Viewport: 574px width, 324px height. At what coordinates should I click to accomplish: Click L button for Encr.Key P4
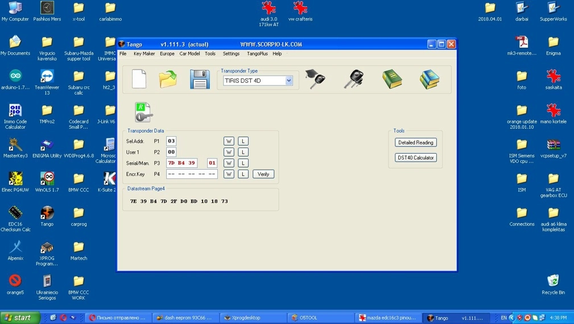point(243,174)
